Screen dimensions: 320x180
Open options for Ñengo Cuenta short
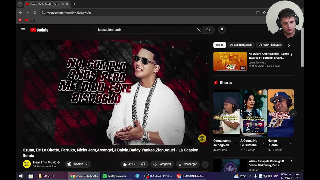(290, 142)
